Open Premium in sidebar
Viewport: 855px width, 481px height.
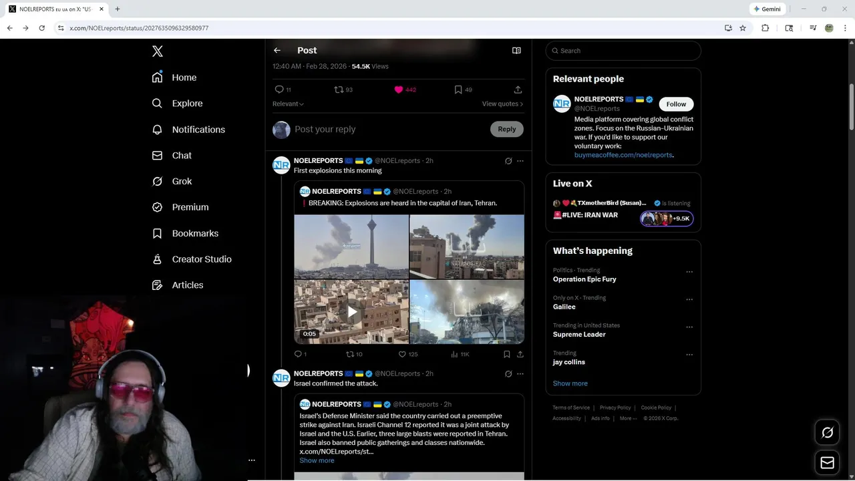click(180, 207)
